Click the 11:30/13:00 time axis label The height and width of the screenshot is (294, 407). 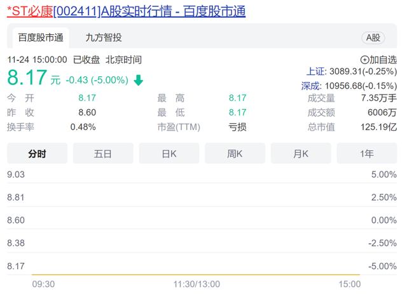pos(197,284)
